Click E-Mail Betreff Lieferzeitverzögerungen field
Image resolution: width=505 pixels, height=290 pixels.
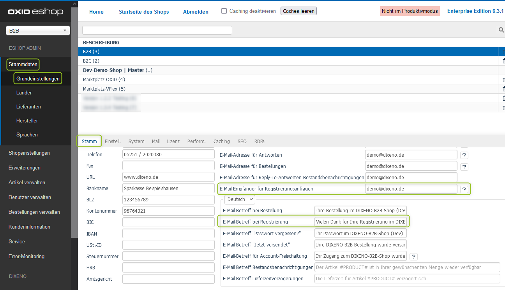click(x=407, y=278)
